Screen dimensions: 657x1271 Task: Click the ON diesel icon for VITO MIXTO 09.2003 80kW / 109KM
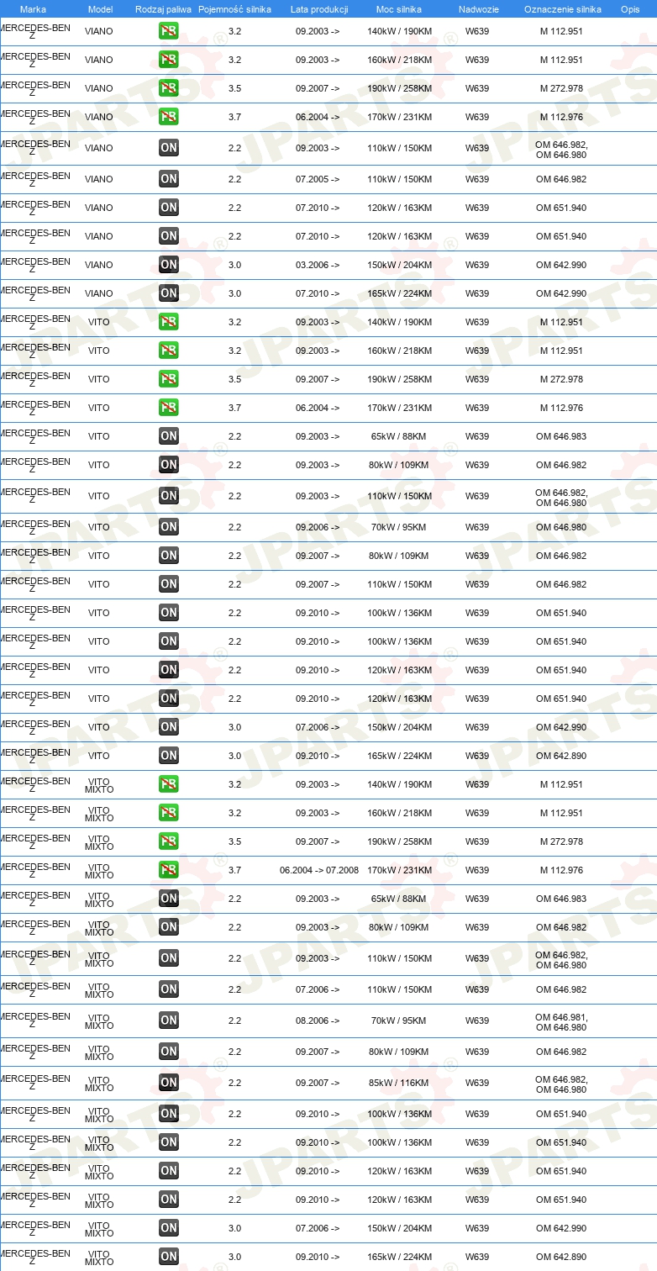[x=169, y=927]
